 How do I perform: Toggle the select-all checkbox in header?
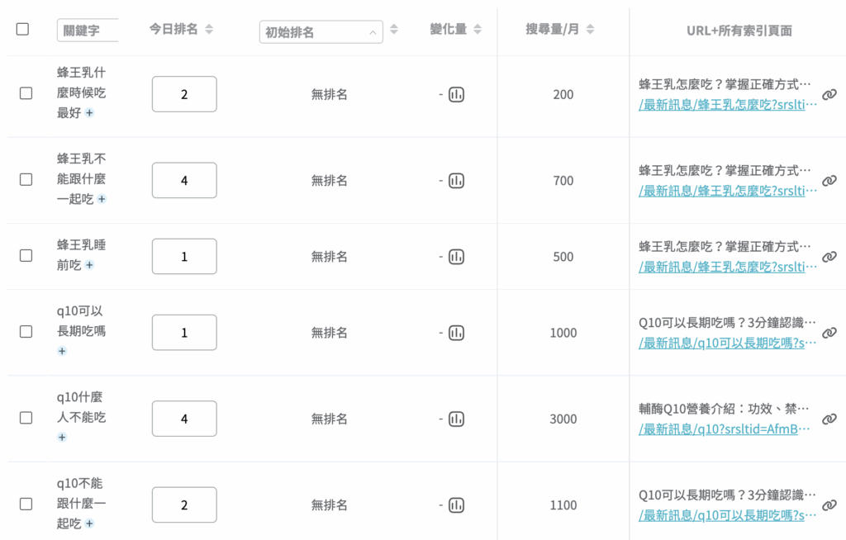click(22, 29)
